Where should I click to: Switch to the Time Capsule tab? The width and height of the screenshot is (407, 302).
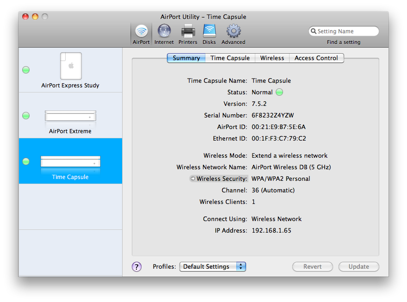pos(230,58)
